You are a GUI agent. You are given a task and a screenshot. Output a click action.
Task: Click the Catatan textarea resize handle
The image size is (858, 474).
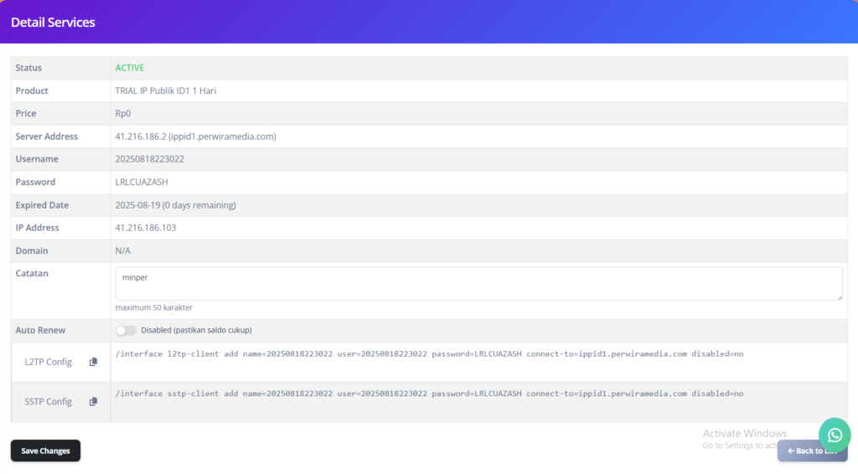[838, 296]
